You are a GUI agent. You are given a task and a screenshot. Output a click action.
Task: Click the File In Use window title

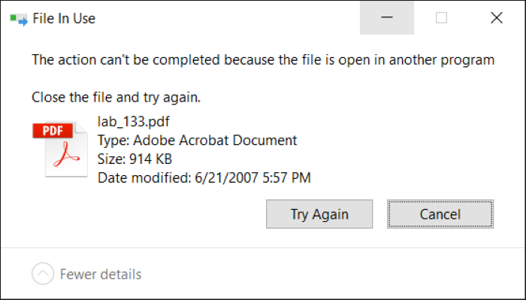tap(64, 19)
